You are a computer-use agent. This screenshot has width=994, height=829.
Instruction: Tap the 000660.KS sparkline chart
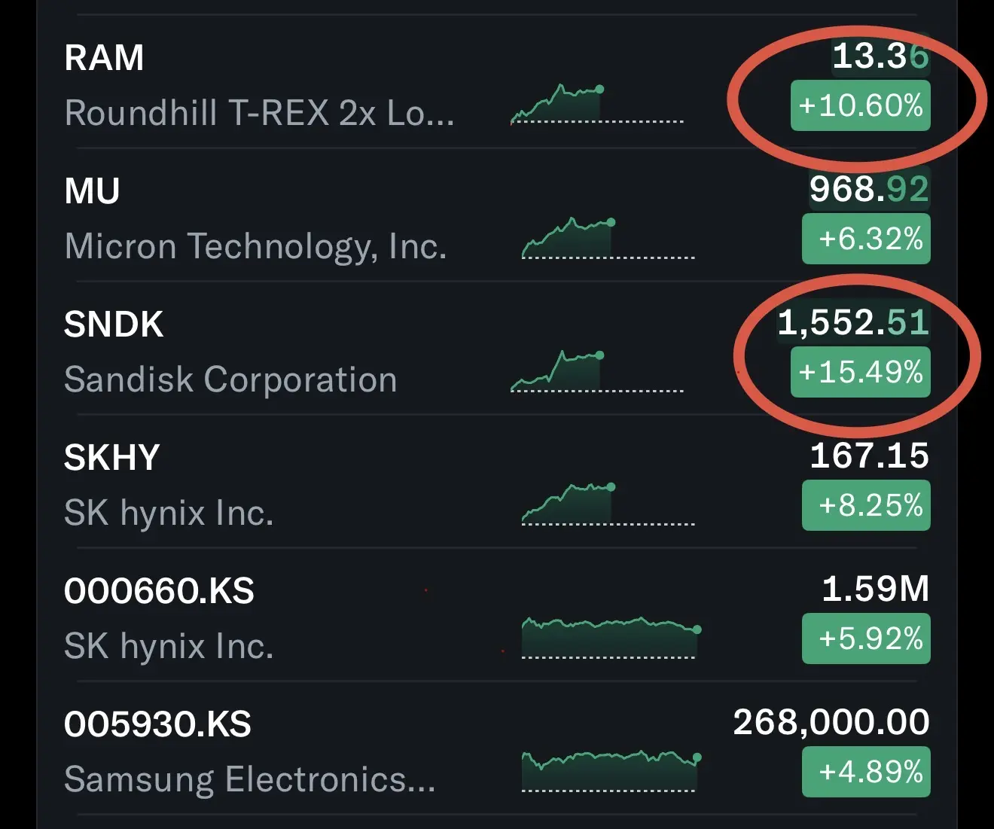[x=611, y=638]
